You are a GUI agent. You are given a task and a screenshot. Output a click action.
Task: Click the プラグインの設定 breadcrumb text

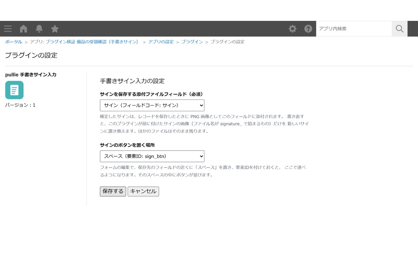click(227, 42)
